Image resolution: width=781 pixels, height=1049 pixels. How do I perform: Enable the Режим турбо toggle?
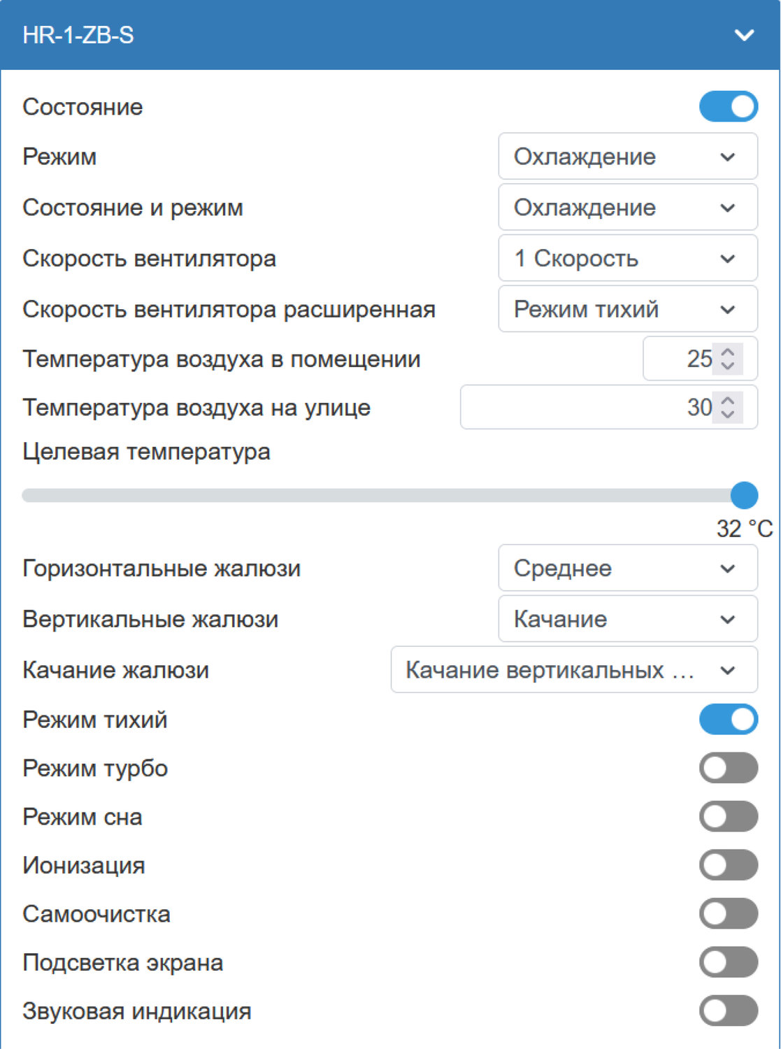click(x=728, y=768)
